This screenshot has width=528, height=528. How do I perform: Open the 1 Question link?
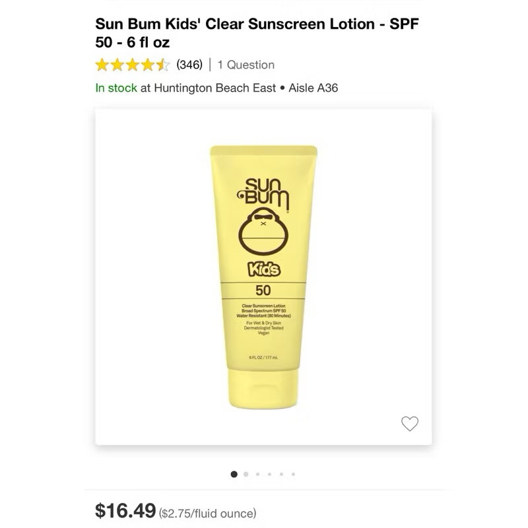(246, 65)
